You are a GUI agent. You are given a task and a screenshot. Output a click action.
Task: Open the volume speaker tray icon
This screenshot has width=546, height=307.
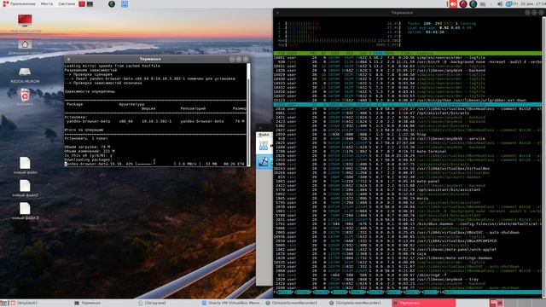click(500, 3)
